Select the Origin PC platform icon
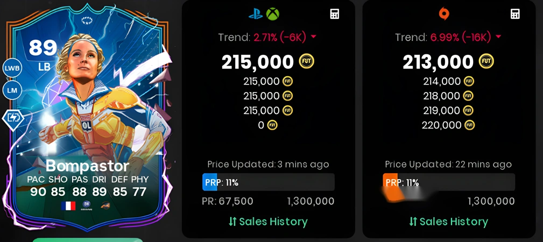The height and width of the screenshot is (242, 543). [x=444, y=14]
